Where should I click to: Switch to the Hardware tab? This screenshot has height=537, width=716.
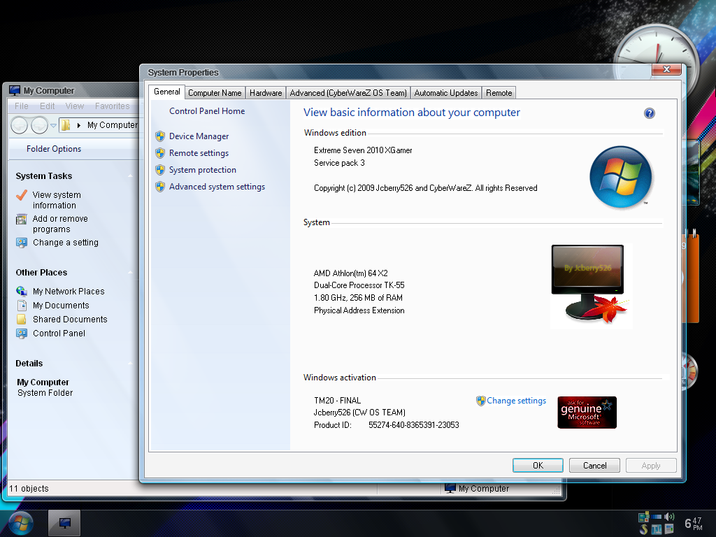tap(266, 93)
